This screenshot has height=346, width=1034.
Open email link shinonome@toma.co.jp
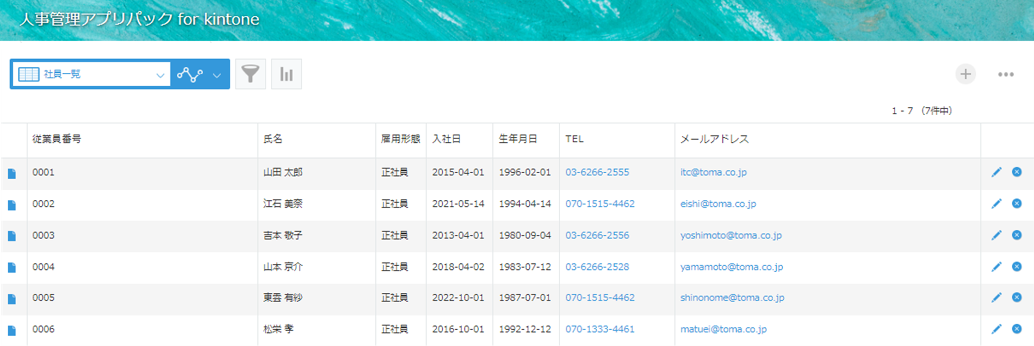732,298
